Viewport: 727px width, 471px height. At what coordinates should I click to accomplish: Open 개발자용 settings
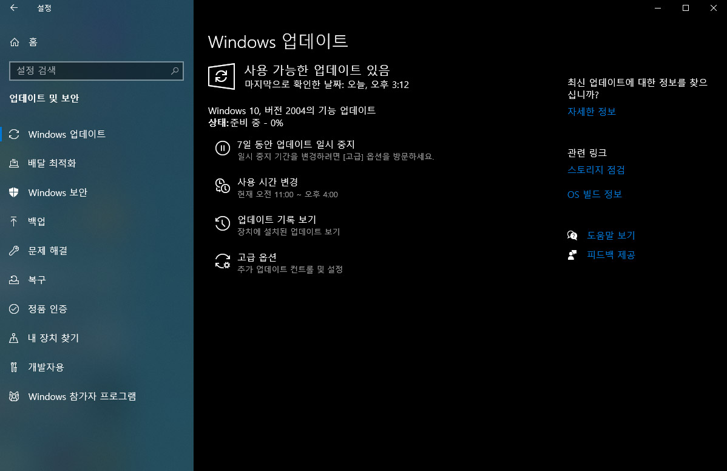[x=96, y=367]
